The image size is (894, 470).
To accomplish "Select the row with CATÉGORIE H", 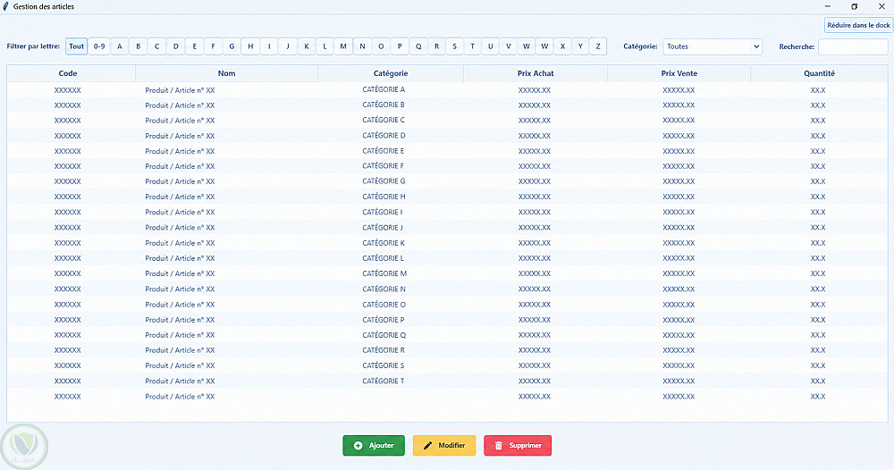I will (x=447, y=197).
